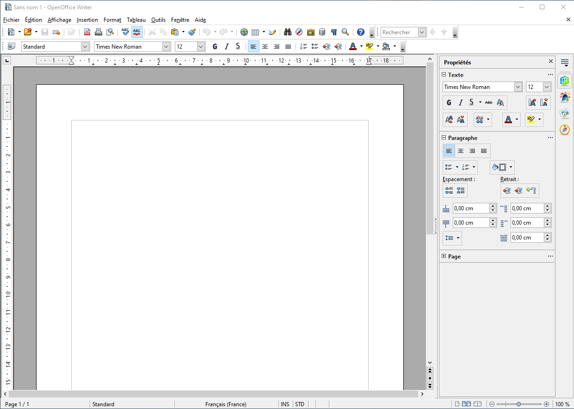Open the Insertion menu
Screen dimensions: 574x409
coord(87,20)
